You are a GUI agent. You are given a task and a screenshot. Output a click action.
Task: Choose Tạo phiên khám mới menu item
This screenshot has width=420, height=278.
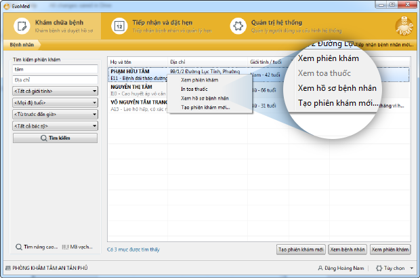point(205,107)
